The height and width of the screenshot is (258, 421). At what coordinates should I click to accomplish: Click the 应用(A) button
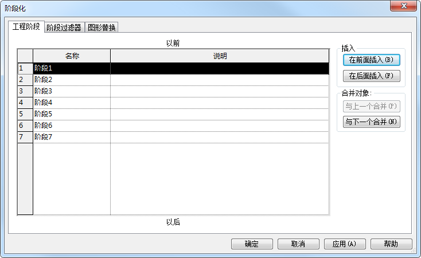345,244
